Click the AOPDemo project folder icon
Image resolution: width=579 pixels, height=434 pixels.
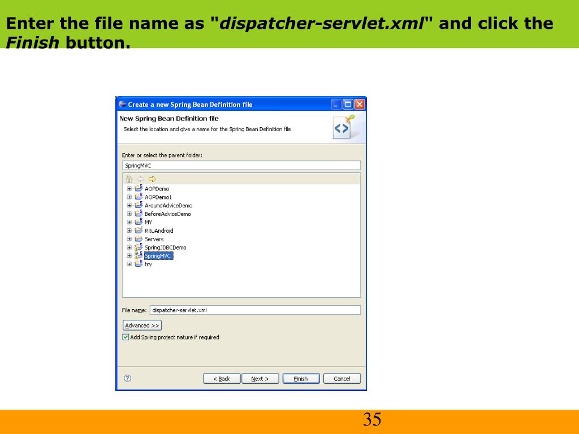click(x=139, y=188)
